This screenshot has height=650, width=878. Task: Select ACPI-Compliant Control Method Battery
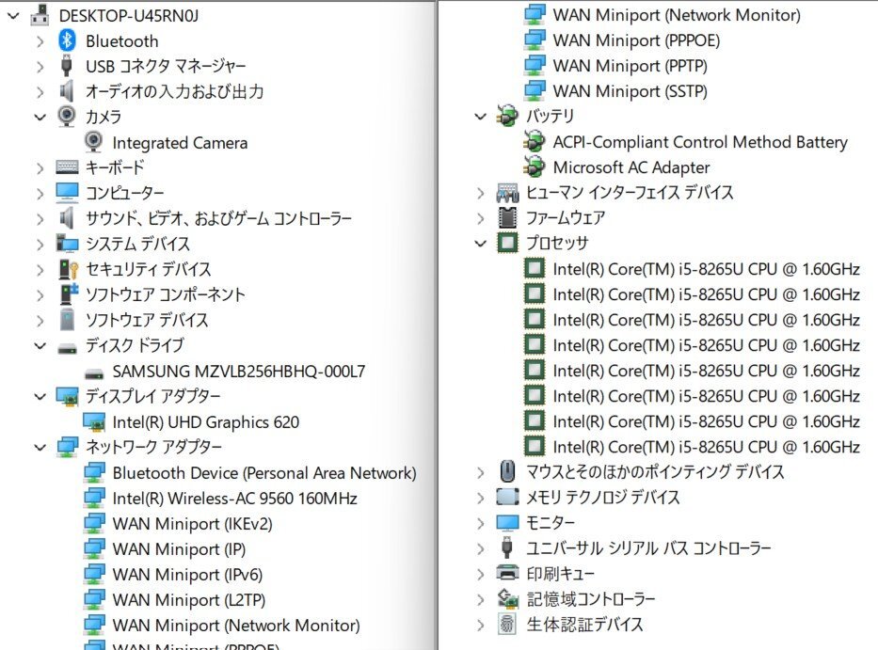700,142
